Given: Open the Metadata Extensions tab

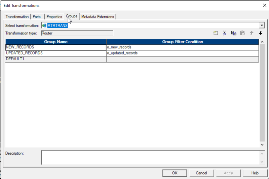Looking at the screenshot, I should tap(98, 17).
